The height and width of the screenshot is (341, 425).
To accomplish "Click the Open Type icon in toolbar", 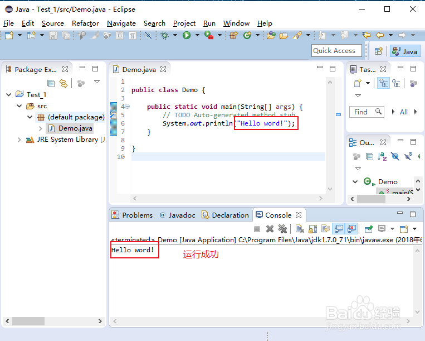I will pos(271,35).
